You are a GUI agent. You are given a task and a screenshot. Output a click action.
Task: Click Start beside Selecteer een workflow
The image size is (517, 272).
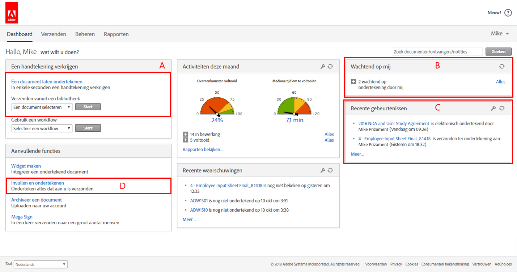click(88, 128)
